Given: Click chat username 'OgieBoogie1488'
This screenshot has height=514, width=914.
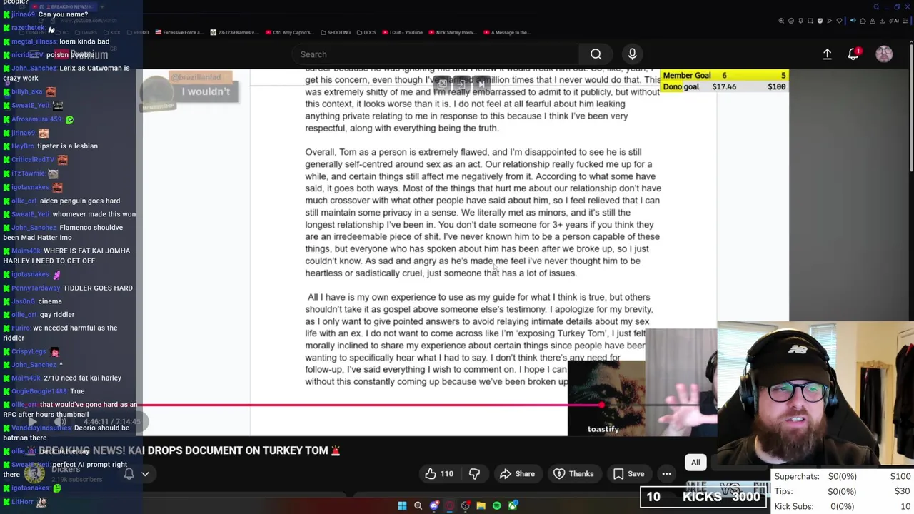Looking at the screenshot, I should (x=37, y=391).
